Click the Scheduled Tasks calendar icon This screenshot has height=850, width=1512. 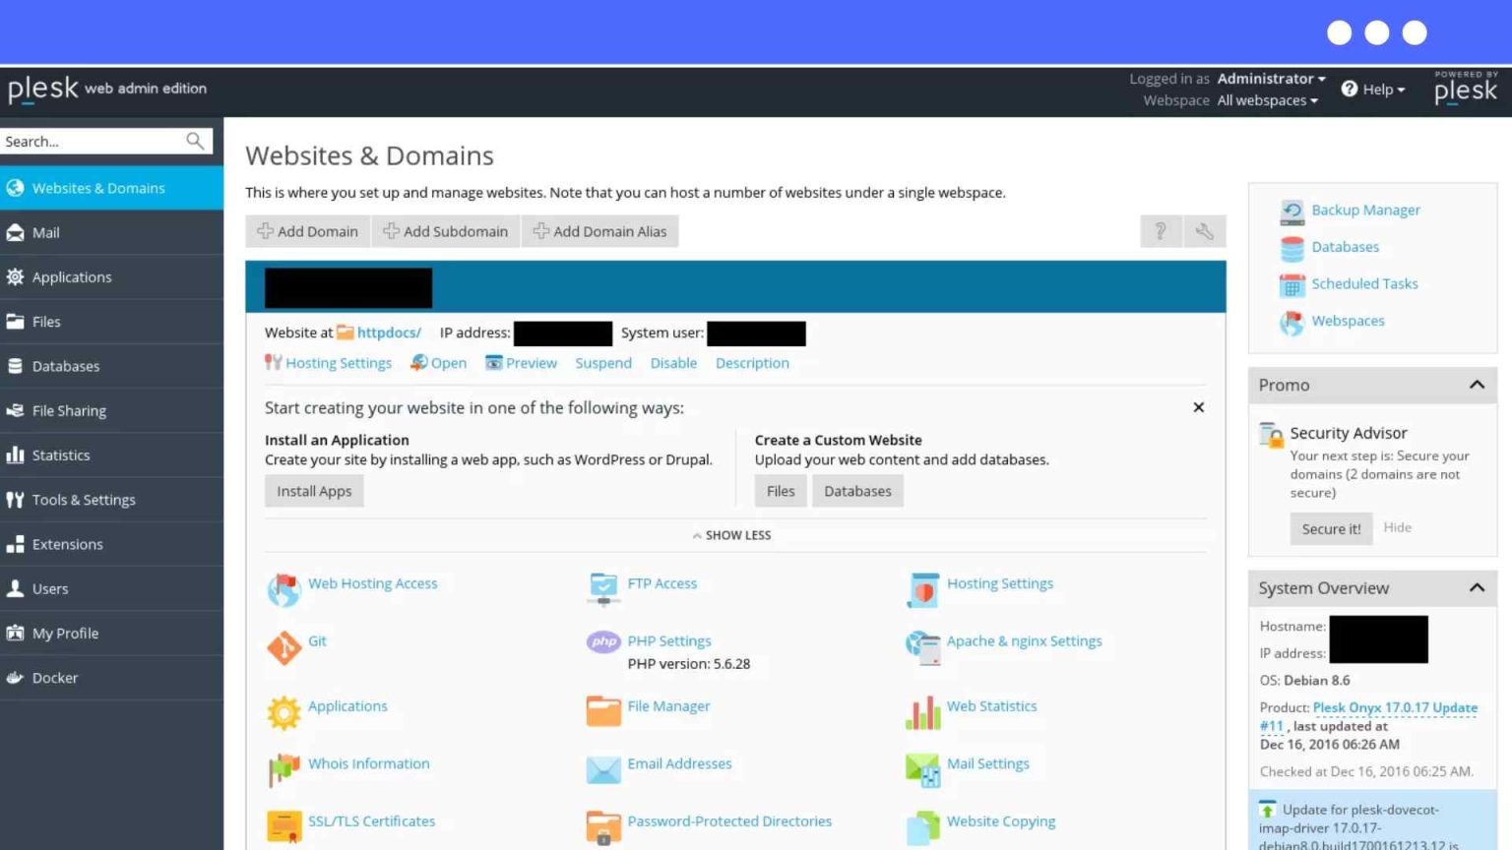1291,285
